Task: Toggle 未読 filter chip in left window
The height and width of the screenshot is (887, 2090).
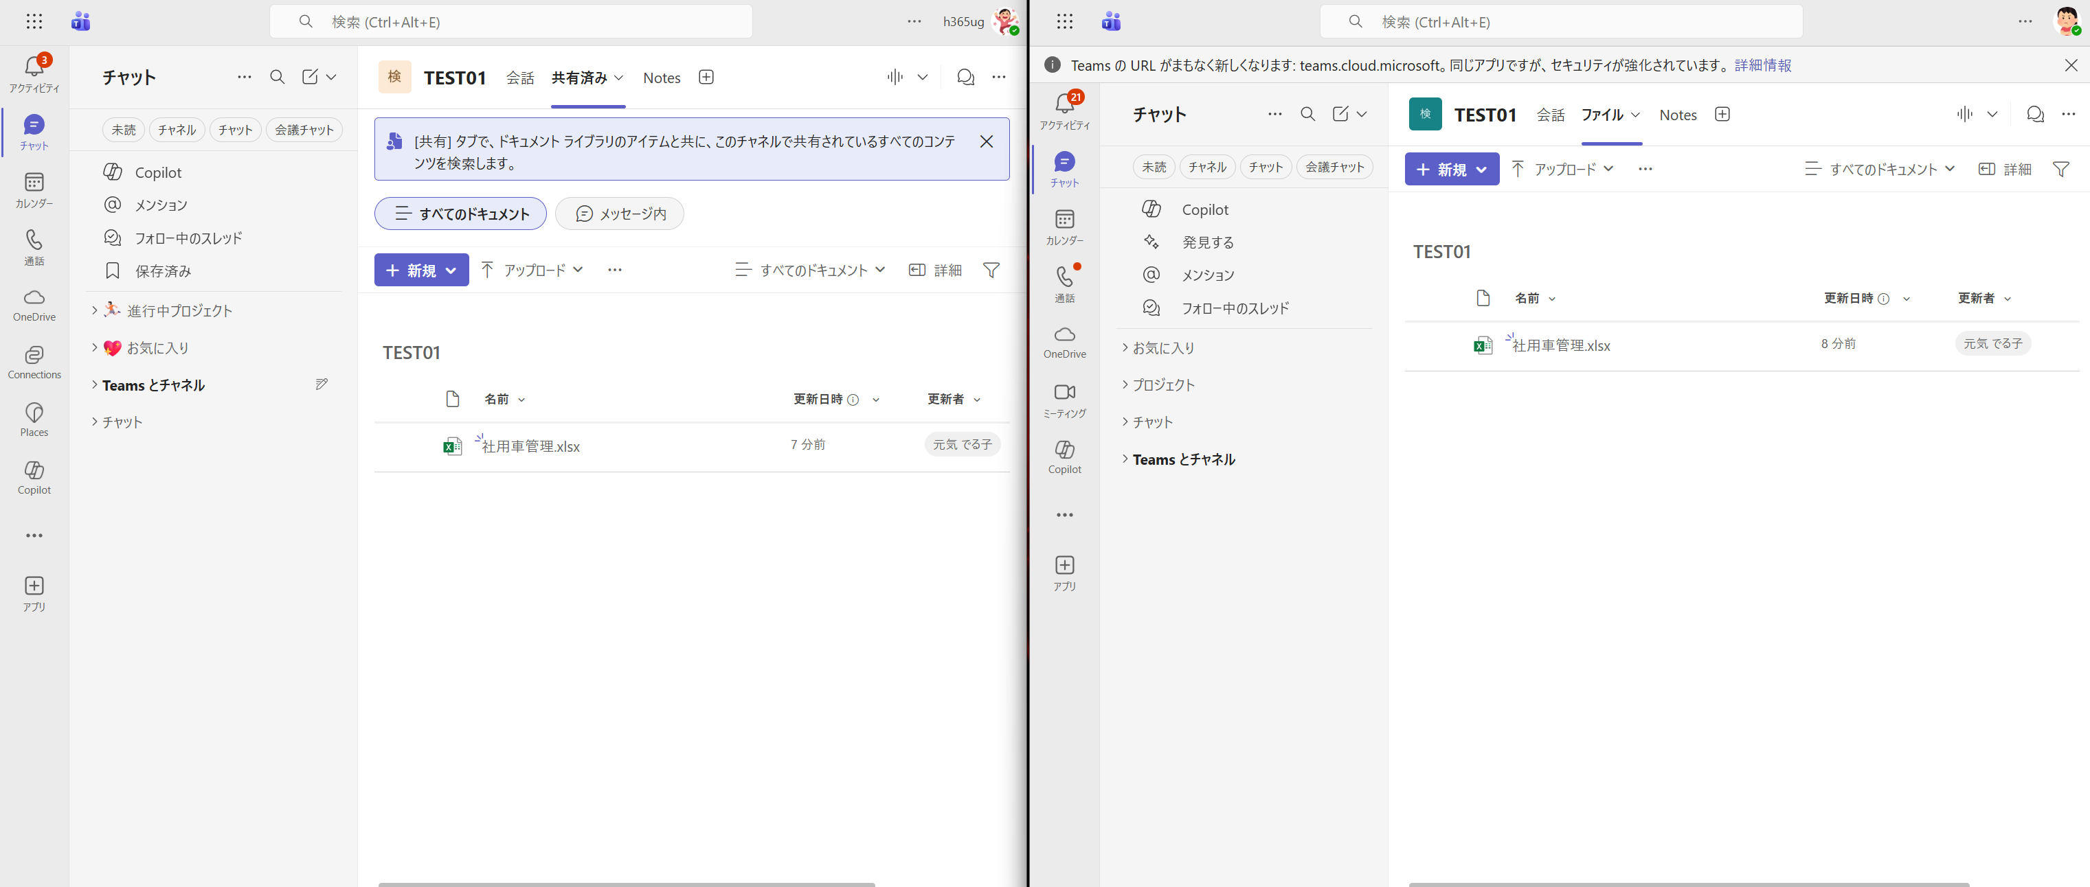Action: 123,130
